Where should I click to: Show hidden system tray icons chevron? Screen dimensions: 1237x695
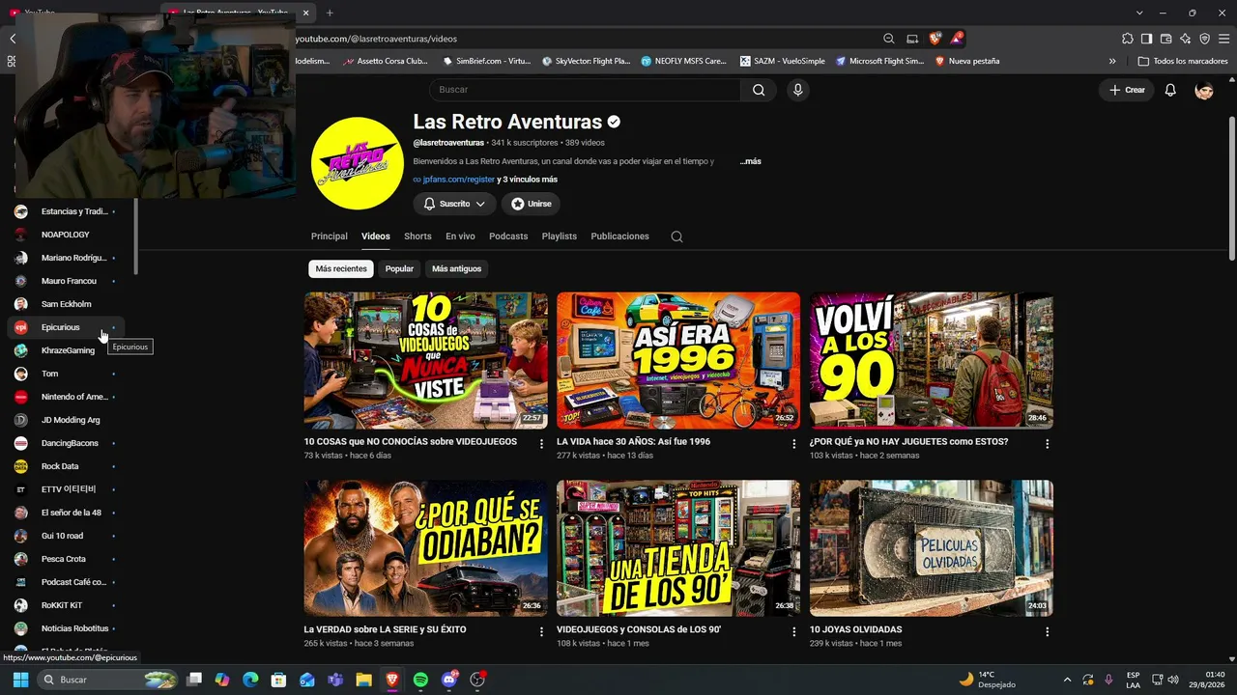(x=1067, y=680)
